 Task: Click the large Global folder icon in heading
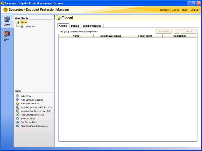pos(58,18)
